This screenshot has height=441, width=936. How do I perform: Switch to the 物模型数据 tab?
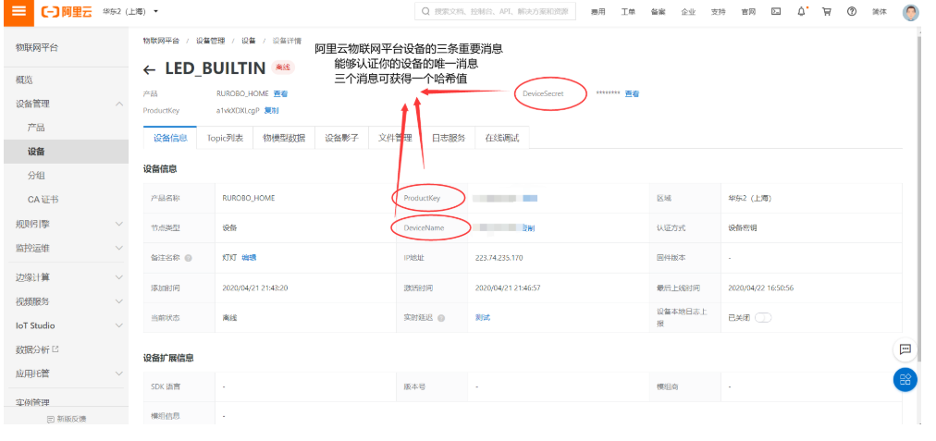tap(284, 138)
